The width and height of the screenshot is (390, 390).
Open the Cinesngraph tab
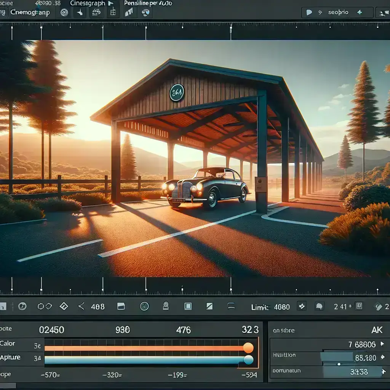tap(88, 3)
